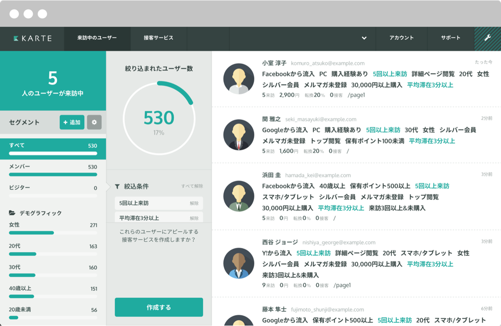501x326 pixels.
Task: Click 絞り込まれたユーザー数 title
Action: tap(159, 68)
